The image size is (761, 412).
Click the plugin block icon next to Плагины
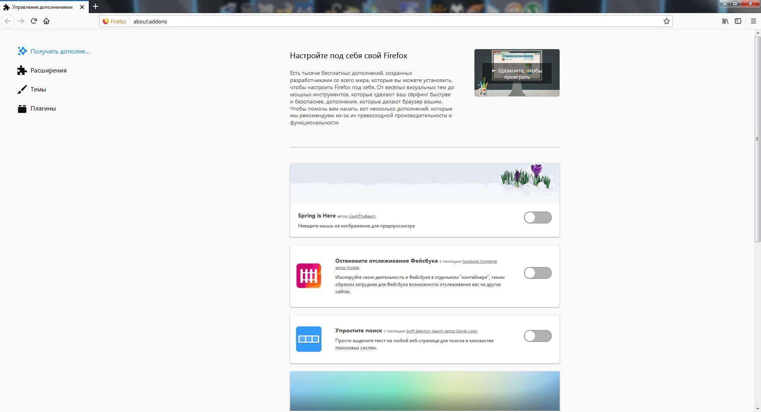(22, 109)
